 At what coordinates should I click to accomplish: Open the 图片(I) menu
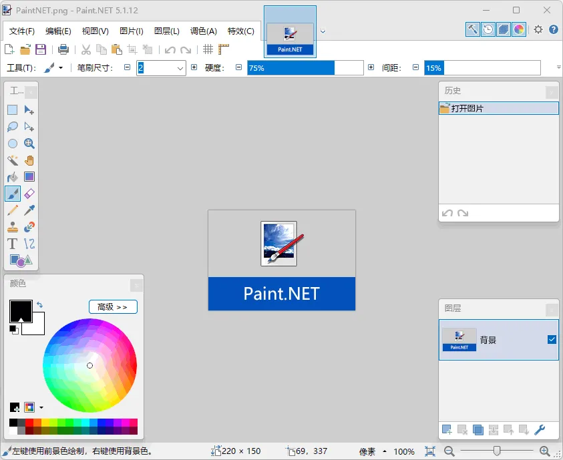(x=132, y=31)
